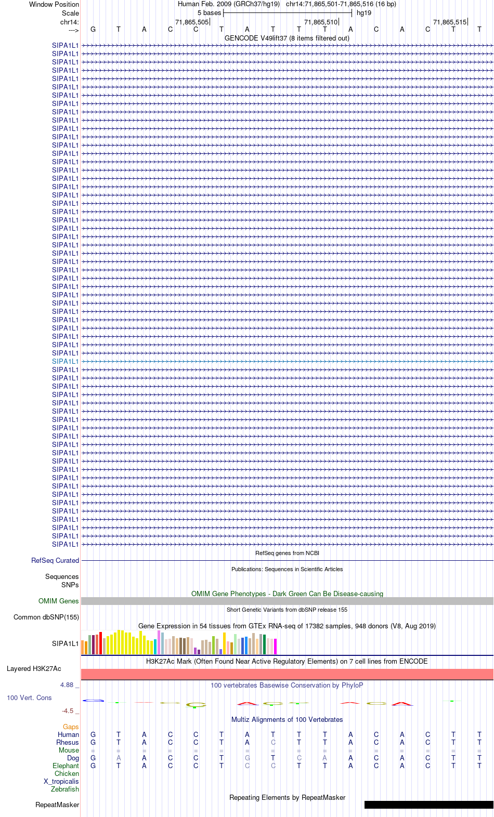The image size is (494, 817).
Task: Click the SIPA1L1 label beside GTEx chart
Action: coord(66,643)
